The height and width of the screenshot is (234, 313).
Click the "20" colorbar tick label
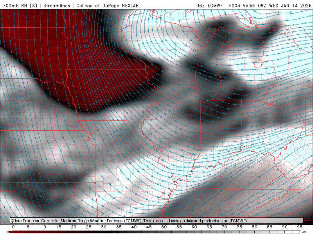pyautogui.click(x=74, y=227)
